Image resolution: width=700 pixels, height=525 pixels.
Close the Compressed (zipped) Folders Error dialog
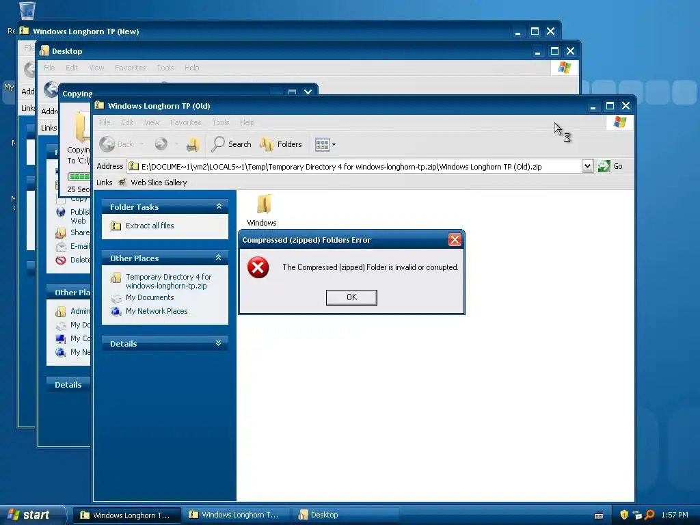tap(455, 240)
